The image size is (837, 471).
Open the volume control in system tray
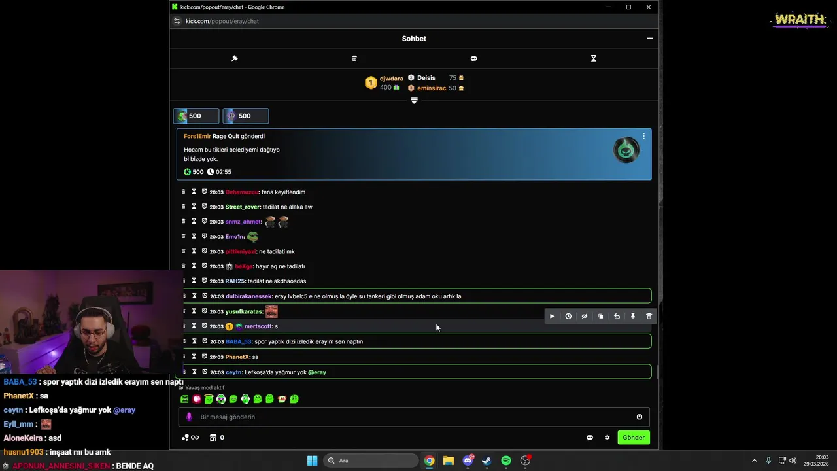click(x=793, y=461)
